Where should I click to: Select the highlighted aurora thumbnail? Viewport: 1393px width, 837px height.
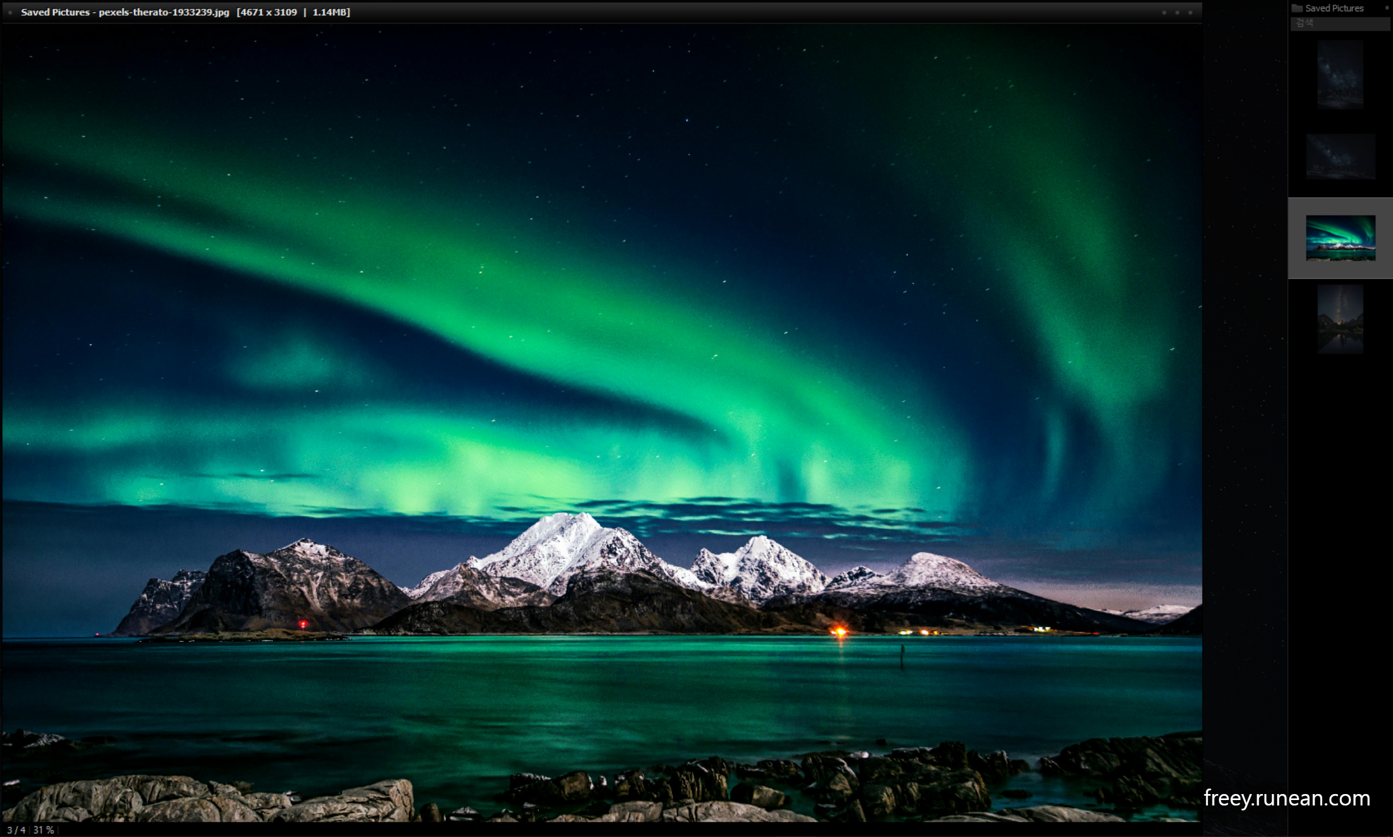click(x=1340, y=238)
